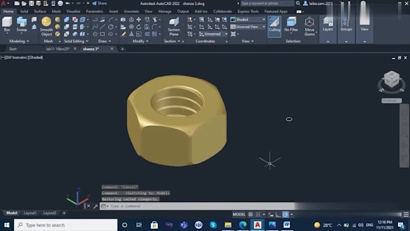410x231 pixels.
Task: Choose the Polygon draw tool
Action: pyautogui.click(x=95, y=34)
